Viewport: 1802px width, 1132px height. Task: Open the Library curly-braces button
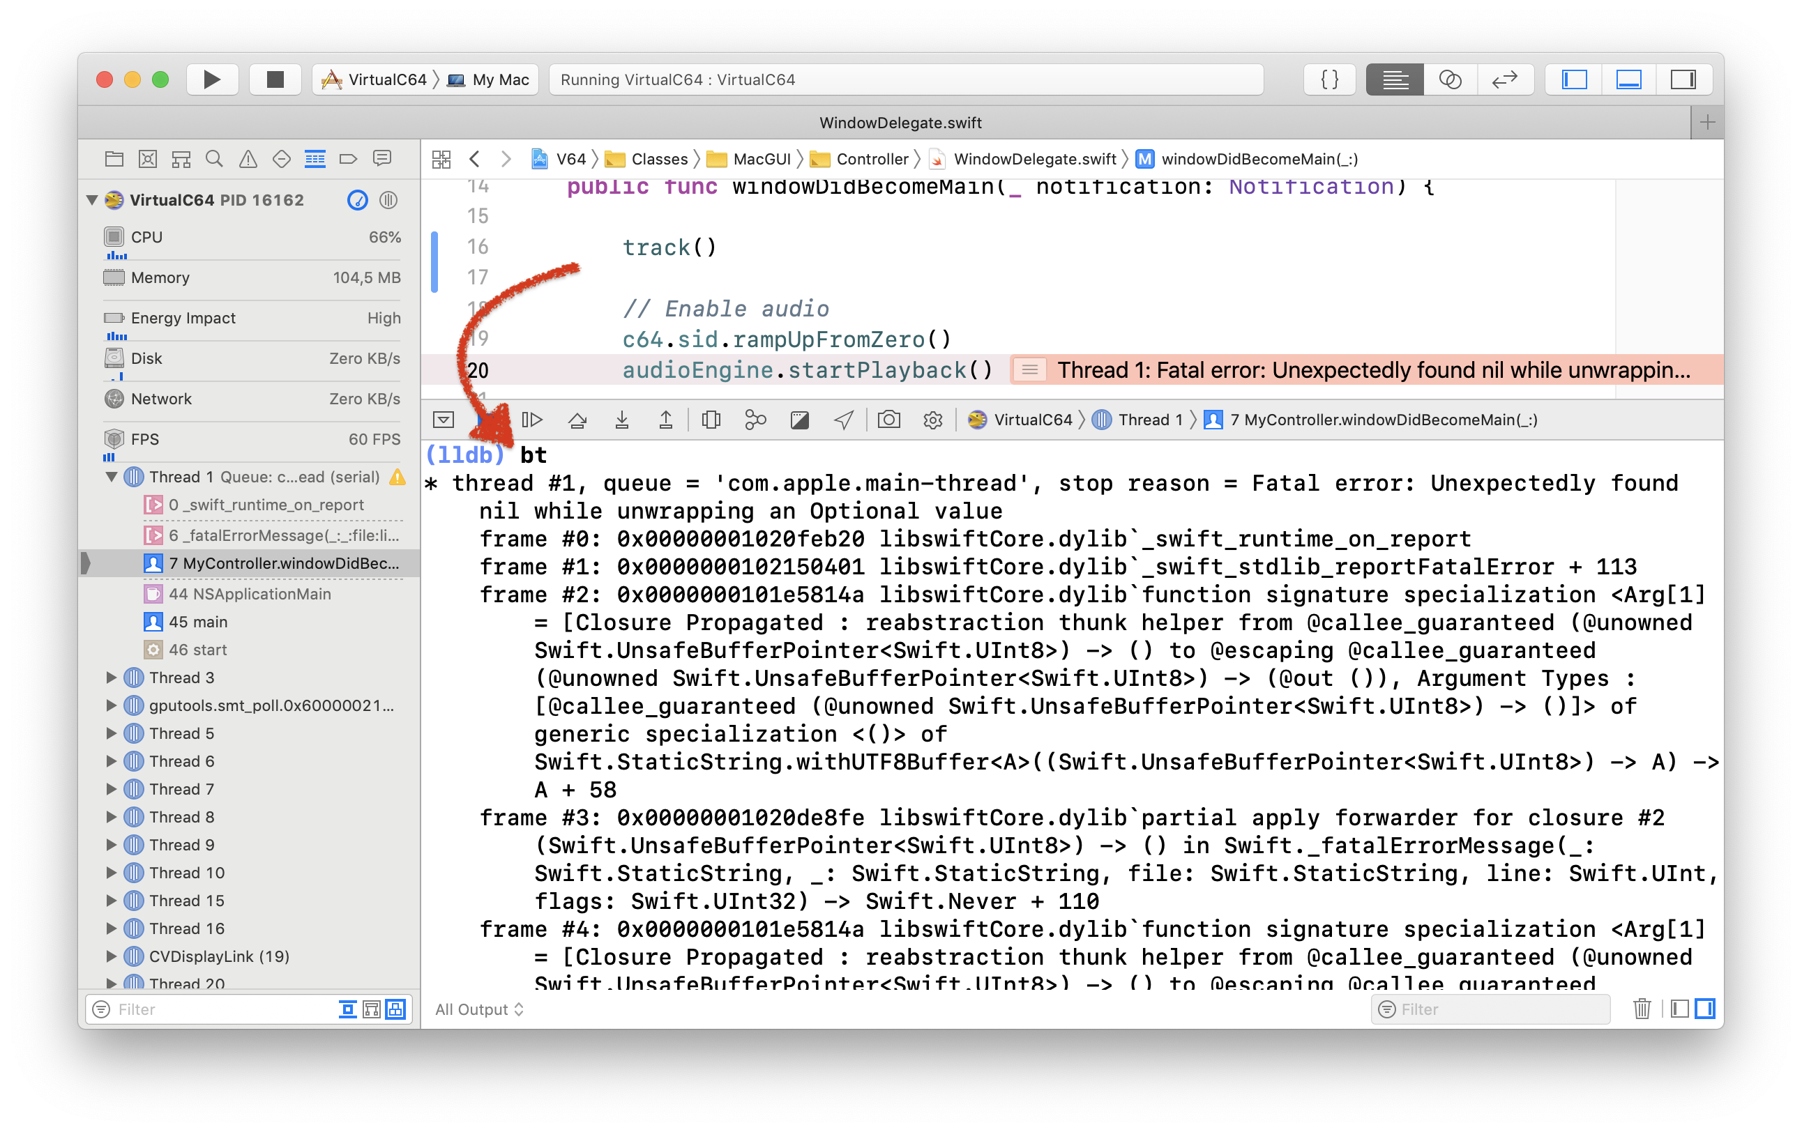click(x=1329, y=79)
